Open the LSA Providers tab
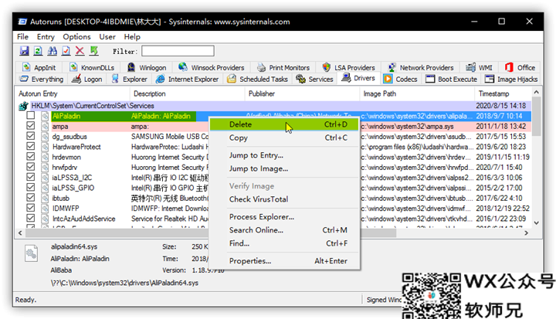 coord(348,67)
